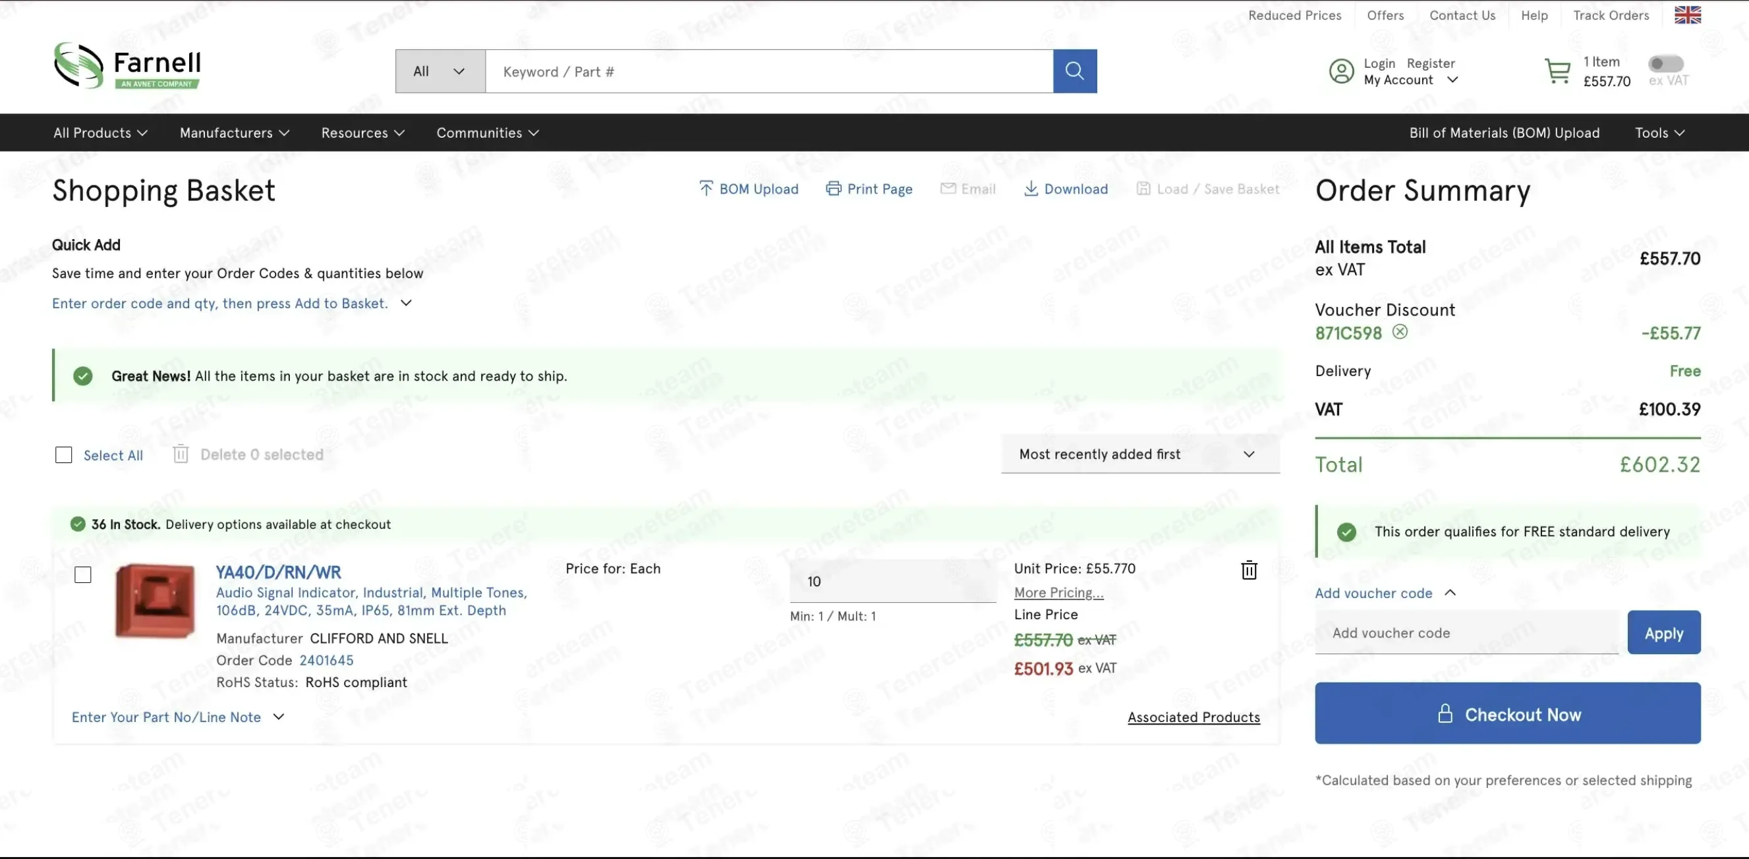Collapse the Add voucher code section

point(1385,593)
